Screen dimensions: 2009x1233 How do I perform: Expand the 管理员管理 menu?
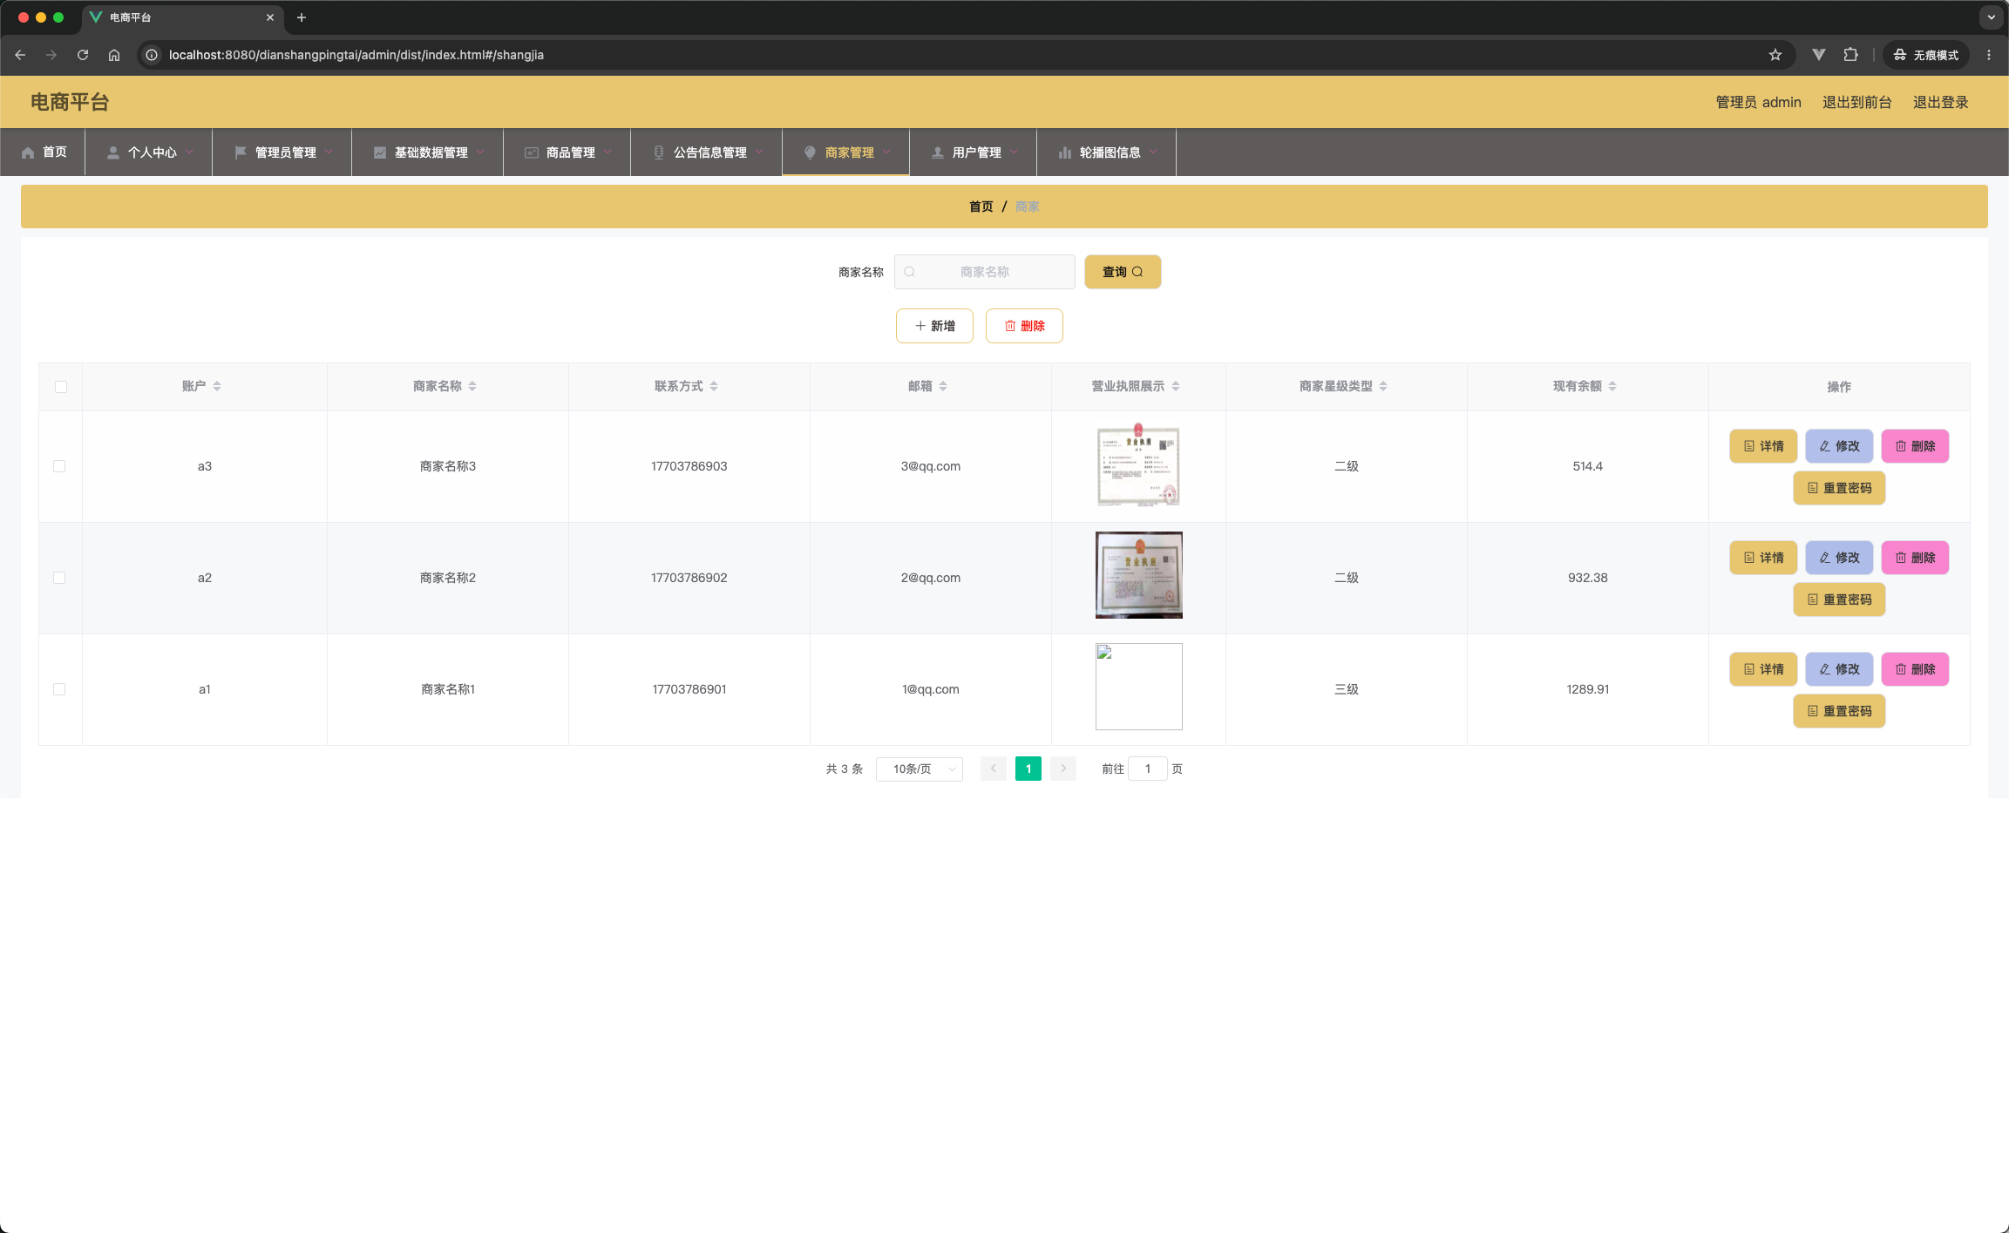tap(282, 152)
